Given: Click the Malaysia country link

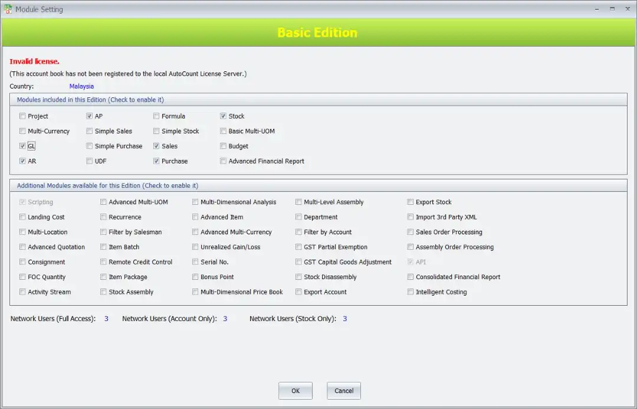Looking at the screenshot, I should (x=81, y=86).
